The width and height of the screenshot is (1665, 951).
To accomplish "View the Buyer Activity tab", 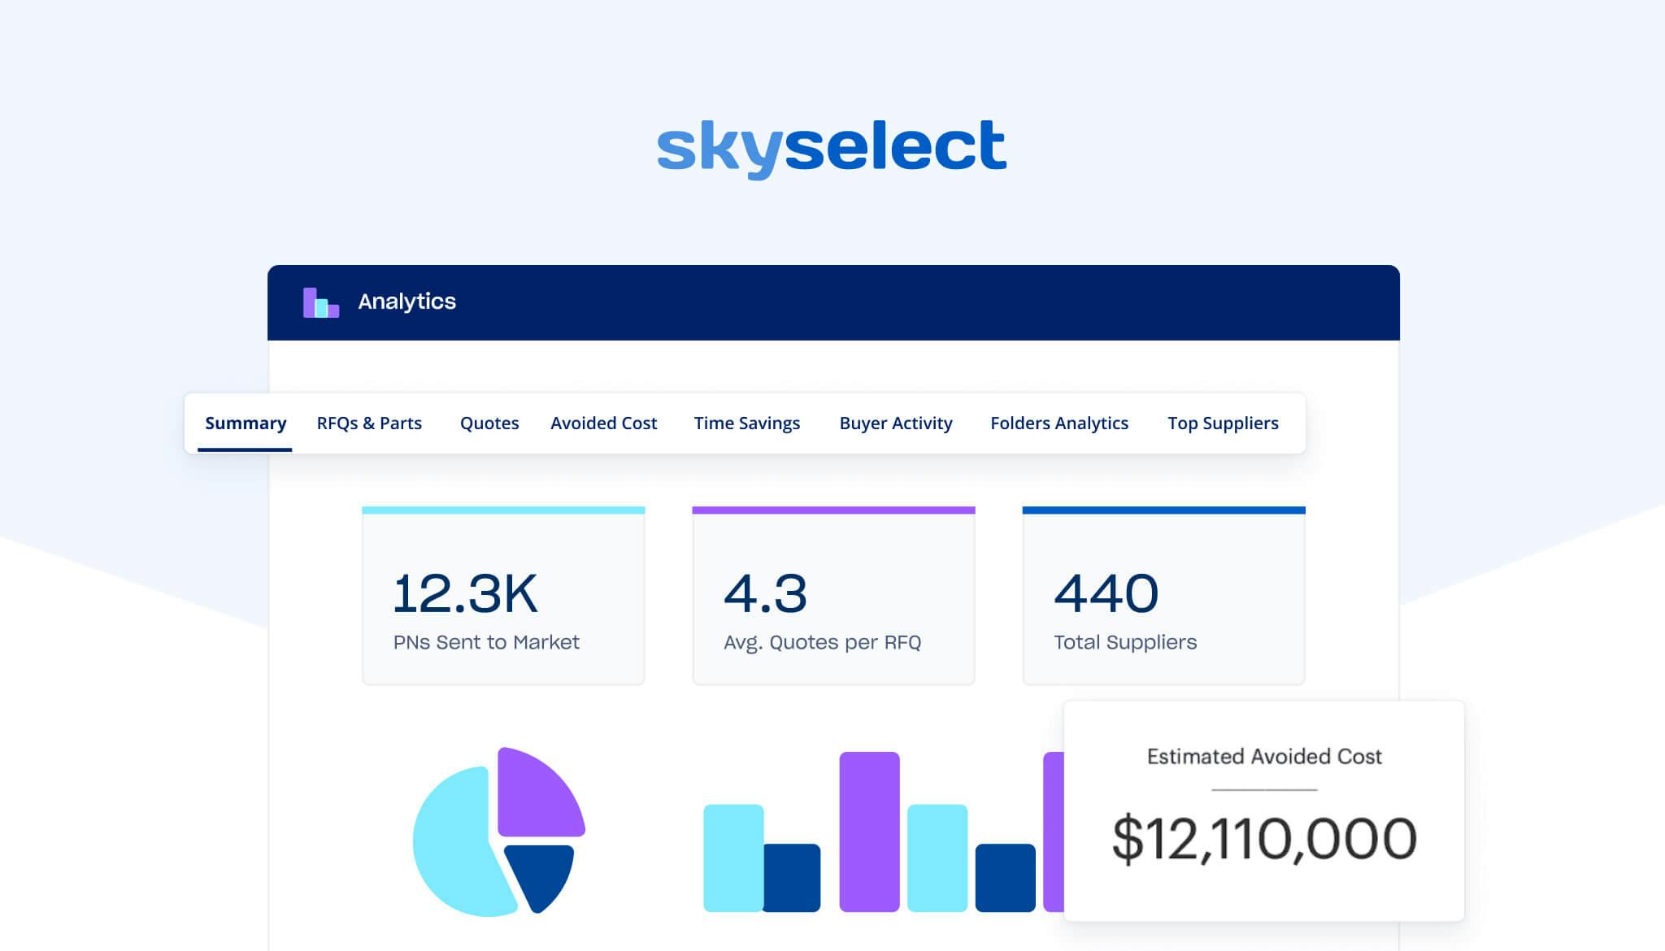I will [x=895, y=423].
